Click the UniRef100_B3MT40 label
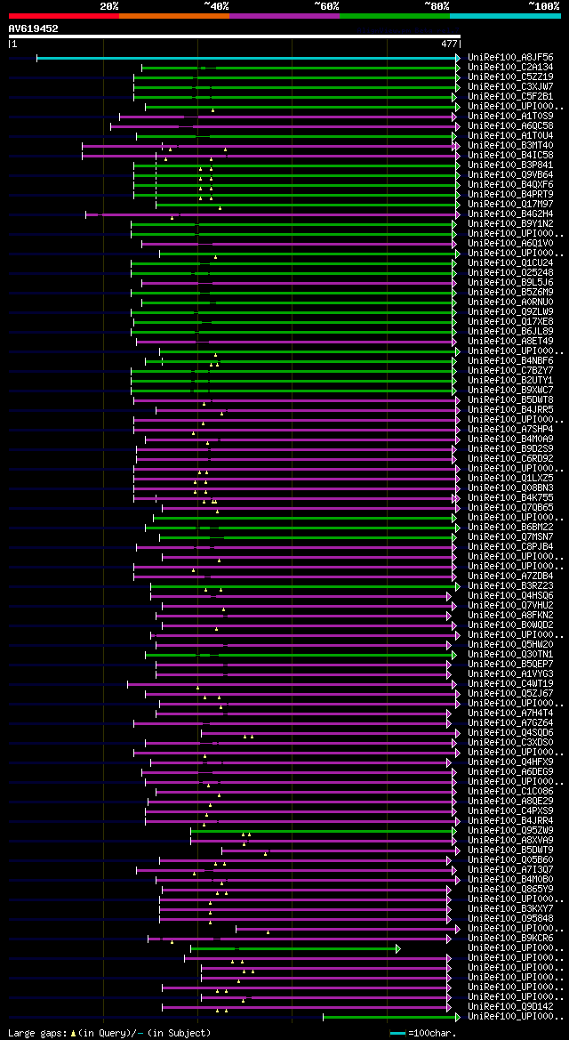 point(510,146)
